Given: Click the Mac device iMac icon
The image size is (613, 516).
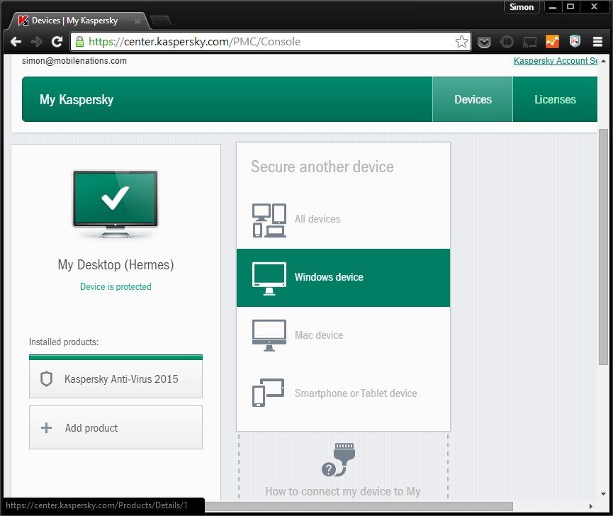Looking at the screenshot, I should point(269,335).
